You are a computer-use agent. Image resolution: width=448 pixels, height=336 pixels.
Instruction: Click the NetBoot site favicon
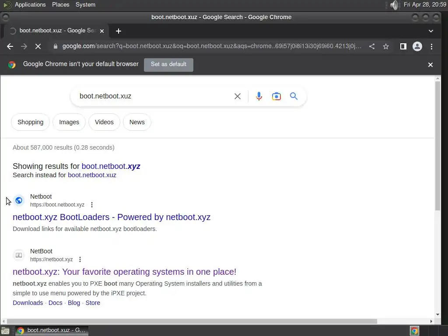point(19,255)
